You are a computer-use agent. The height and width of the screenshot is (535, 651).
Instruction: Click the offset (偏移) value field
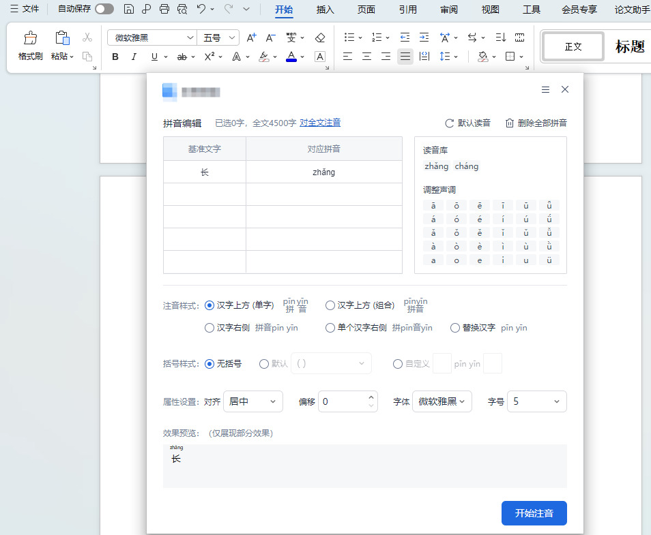coord(343,401)
